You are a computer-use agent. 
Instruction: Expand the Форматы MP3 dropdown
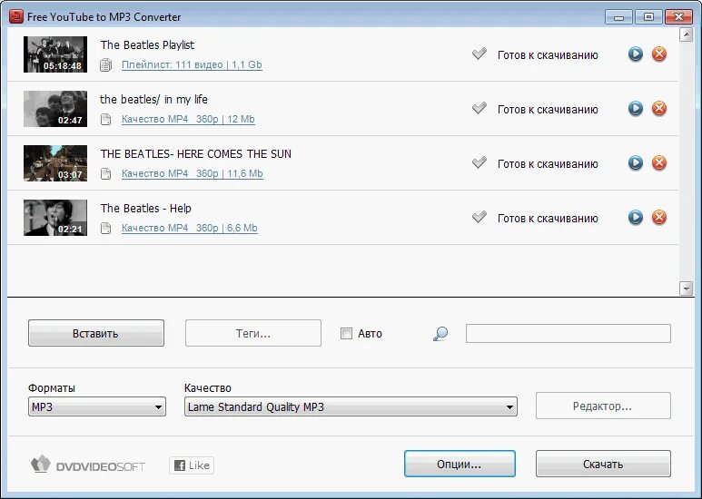[97, 406]
